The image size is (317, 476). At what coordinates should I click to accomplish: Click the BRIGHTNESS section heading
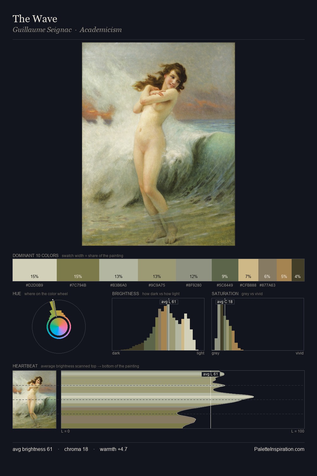(126, 294)
